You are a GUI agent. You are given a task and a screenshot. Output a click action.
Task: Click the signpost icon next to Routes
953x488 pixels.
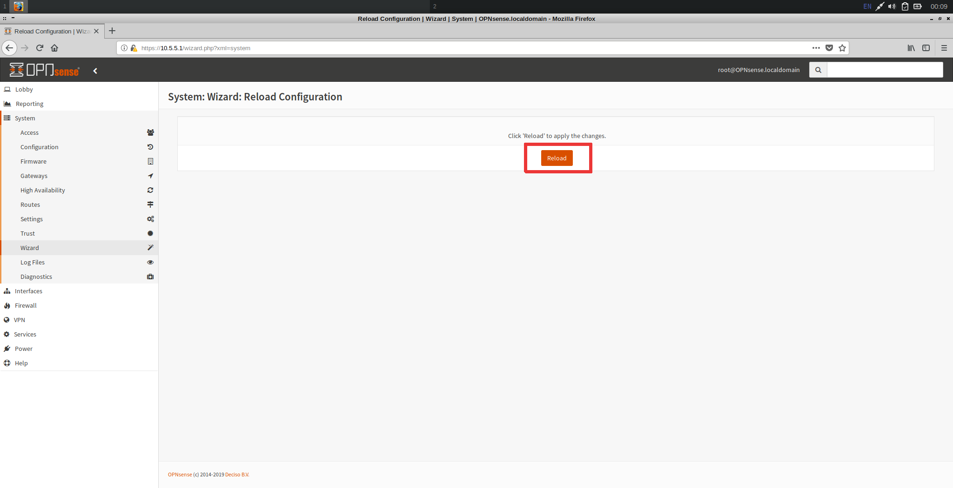pyautogui.click(x=150, y=204)
